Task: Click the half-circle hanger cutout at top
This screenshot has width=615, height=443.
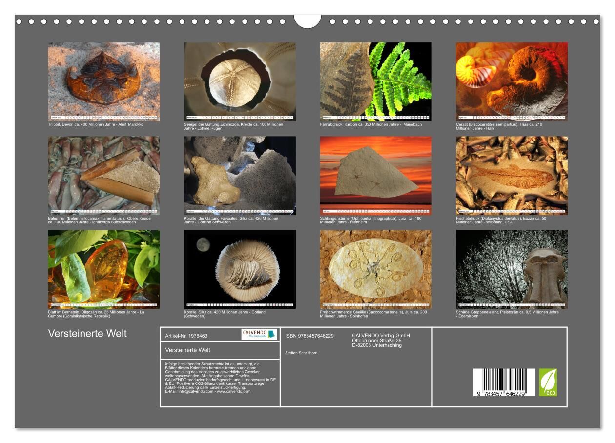Action: [307, 21]
